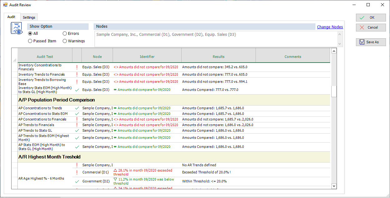Click green checkmark for Government (D2) row
The image size is (390, 198).
click(x=77, y=181)
